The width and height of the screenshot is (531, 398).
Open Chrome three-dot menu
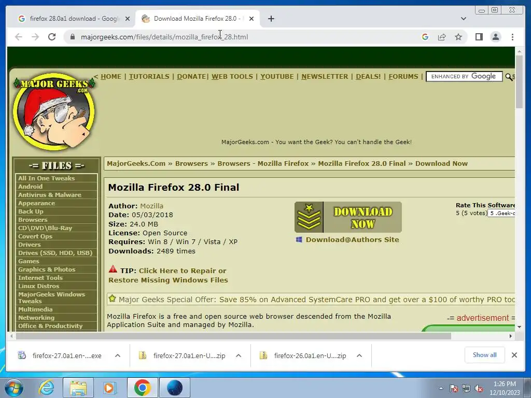tap(512, 37)
